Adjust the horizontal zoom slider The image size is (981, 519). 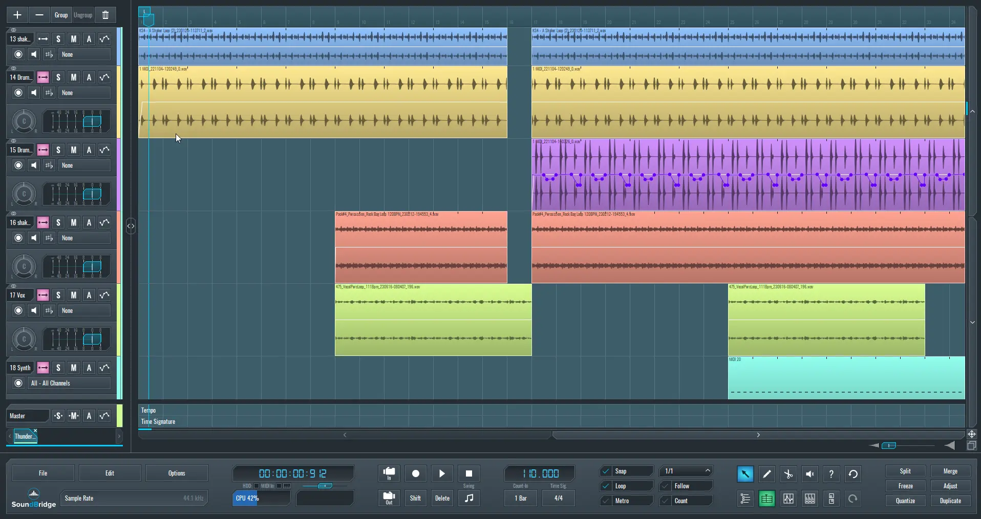(890, 446)
